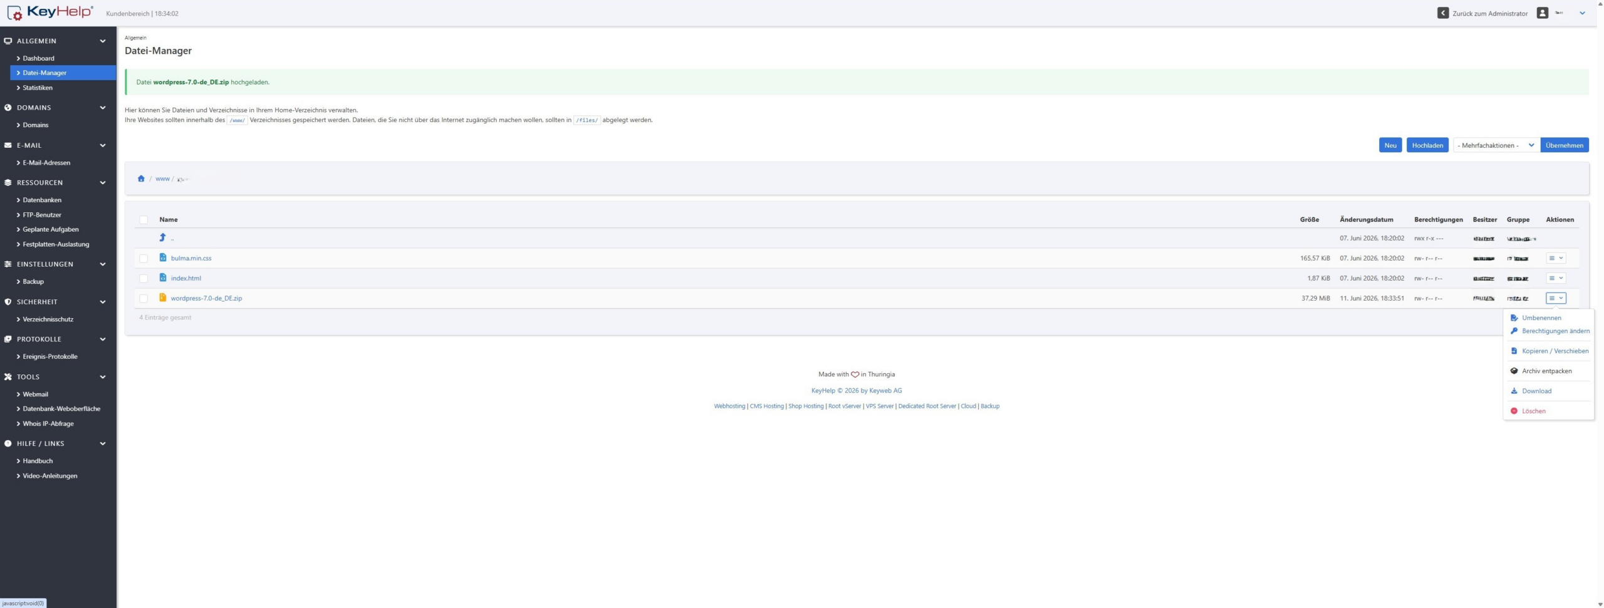The width and height of the screenshot is (1604, 608).
Task: Click the Tools wrench icon in sidebar
Action: pos(8,377)
